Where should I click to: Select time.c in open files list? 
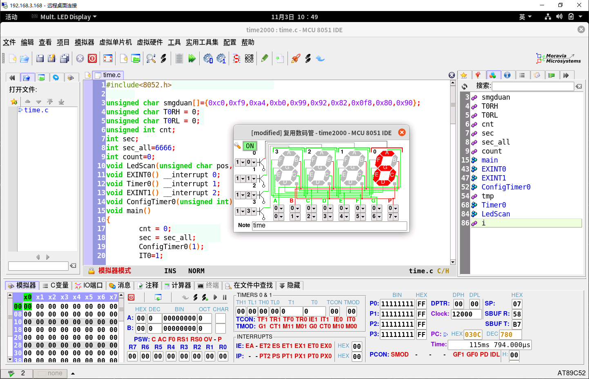point(36,110)
